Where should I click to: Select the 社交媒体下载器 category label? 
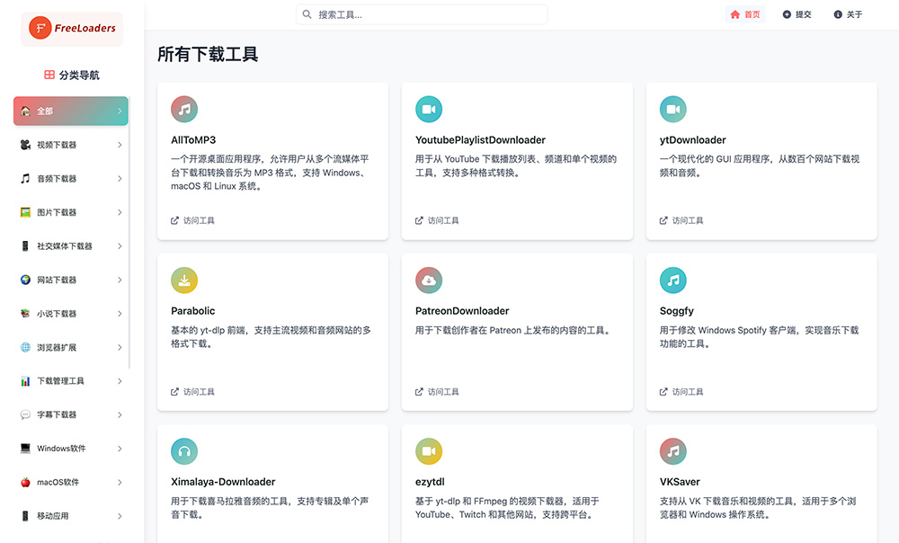(x=64, y=246)
